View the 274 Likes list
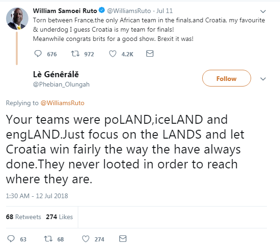This screenshot has height=247, width=280. (59, 217)
